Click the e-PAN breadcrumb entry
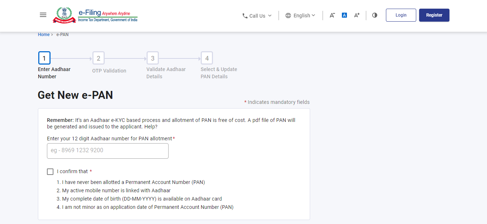The width and height of the screenshot is (487, 224). (62, 34)
